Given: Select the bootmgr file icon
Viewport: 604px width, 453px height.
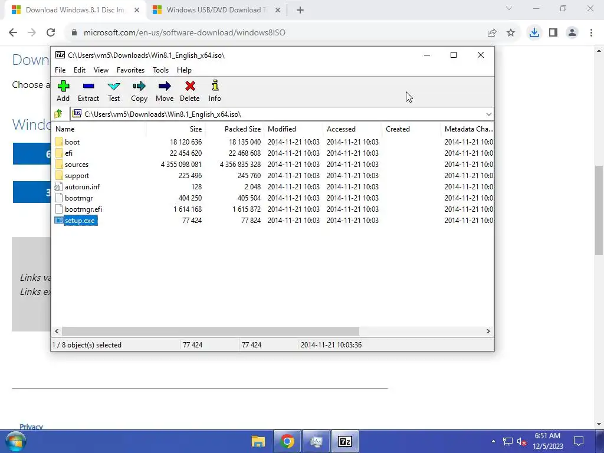Looking at the screenshot, I should pos(58,198).
